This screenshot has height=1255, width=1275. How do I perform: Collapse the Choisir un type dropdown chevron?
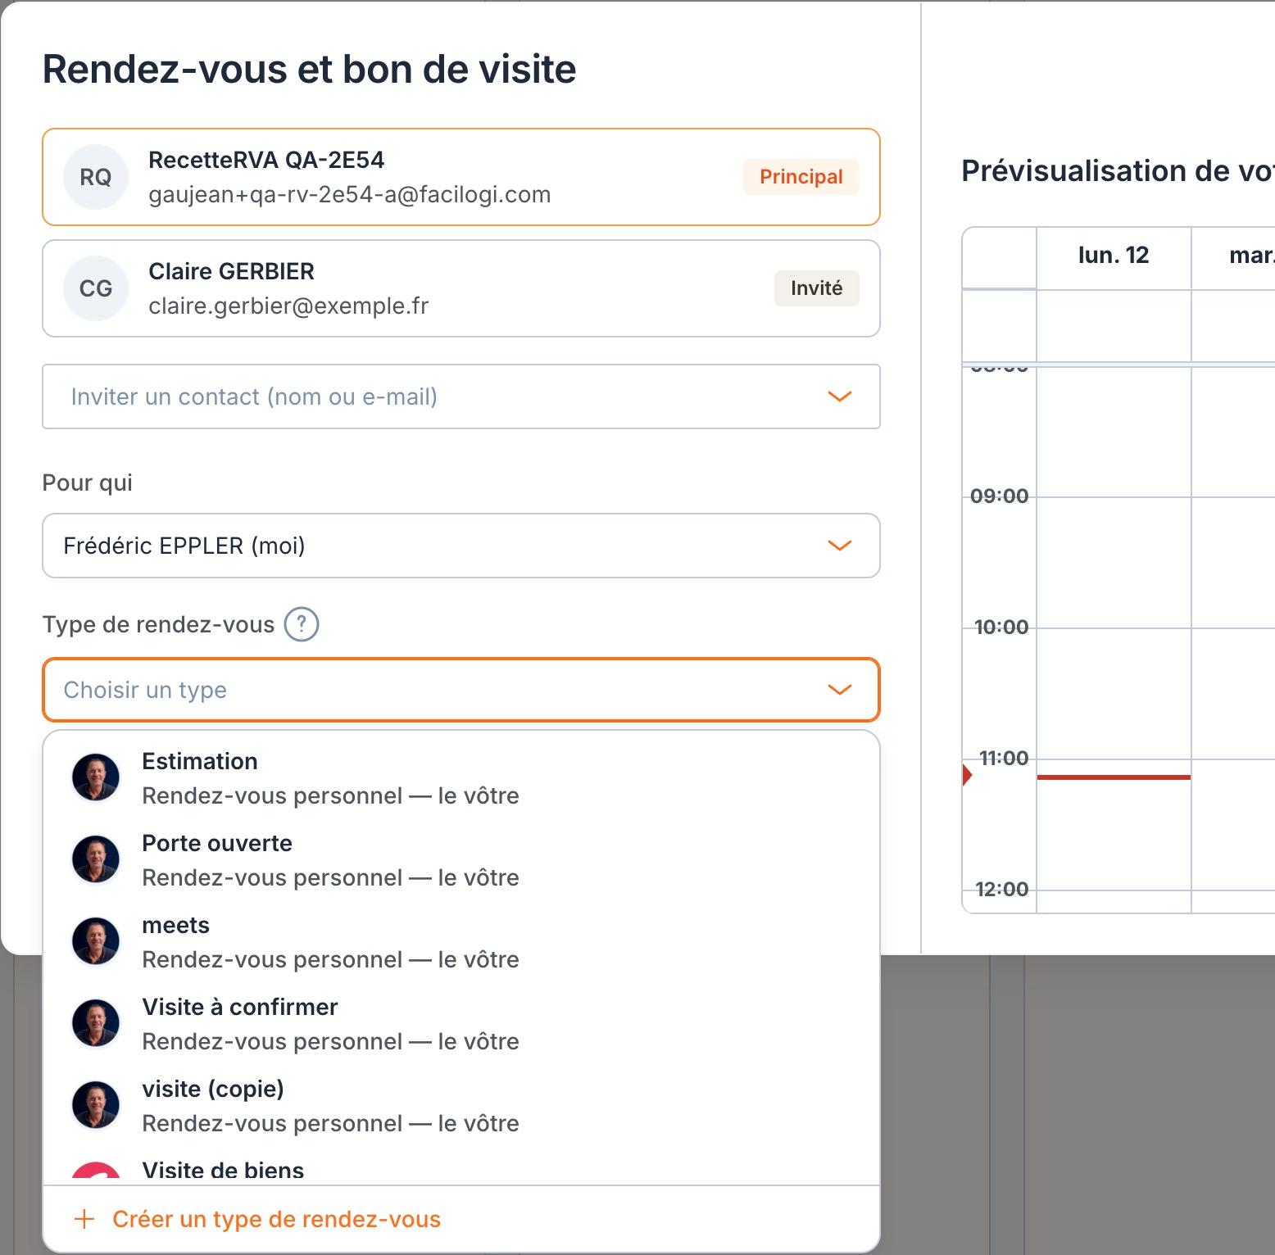(x=840, y=690)
